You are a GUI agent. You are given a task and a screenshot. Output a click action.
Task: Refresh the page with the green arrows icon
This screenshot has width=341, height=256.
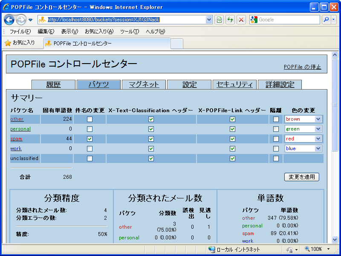point(230,20)
